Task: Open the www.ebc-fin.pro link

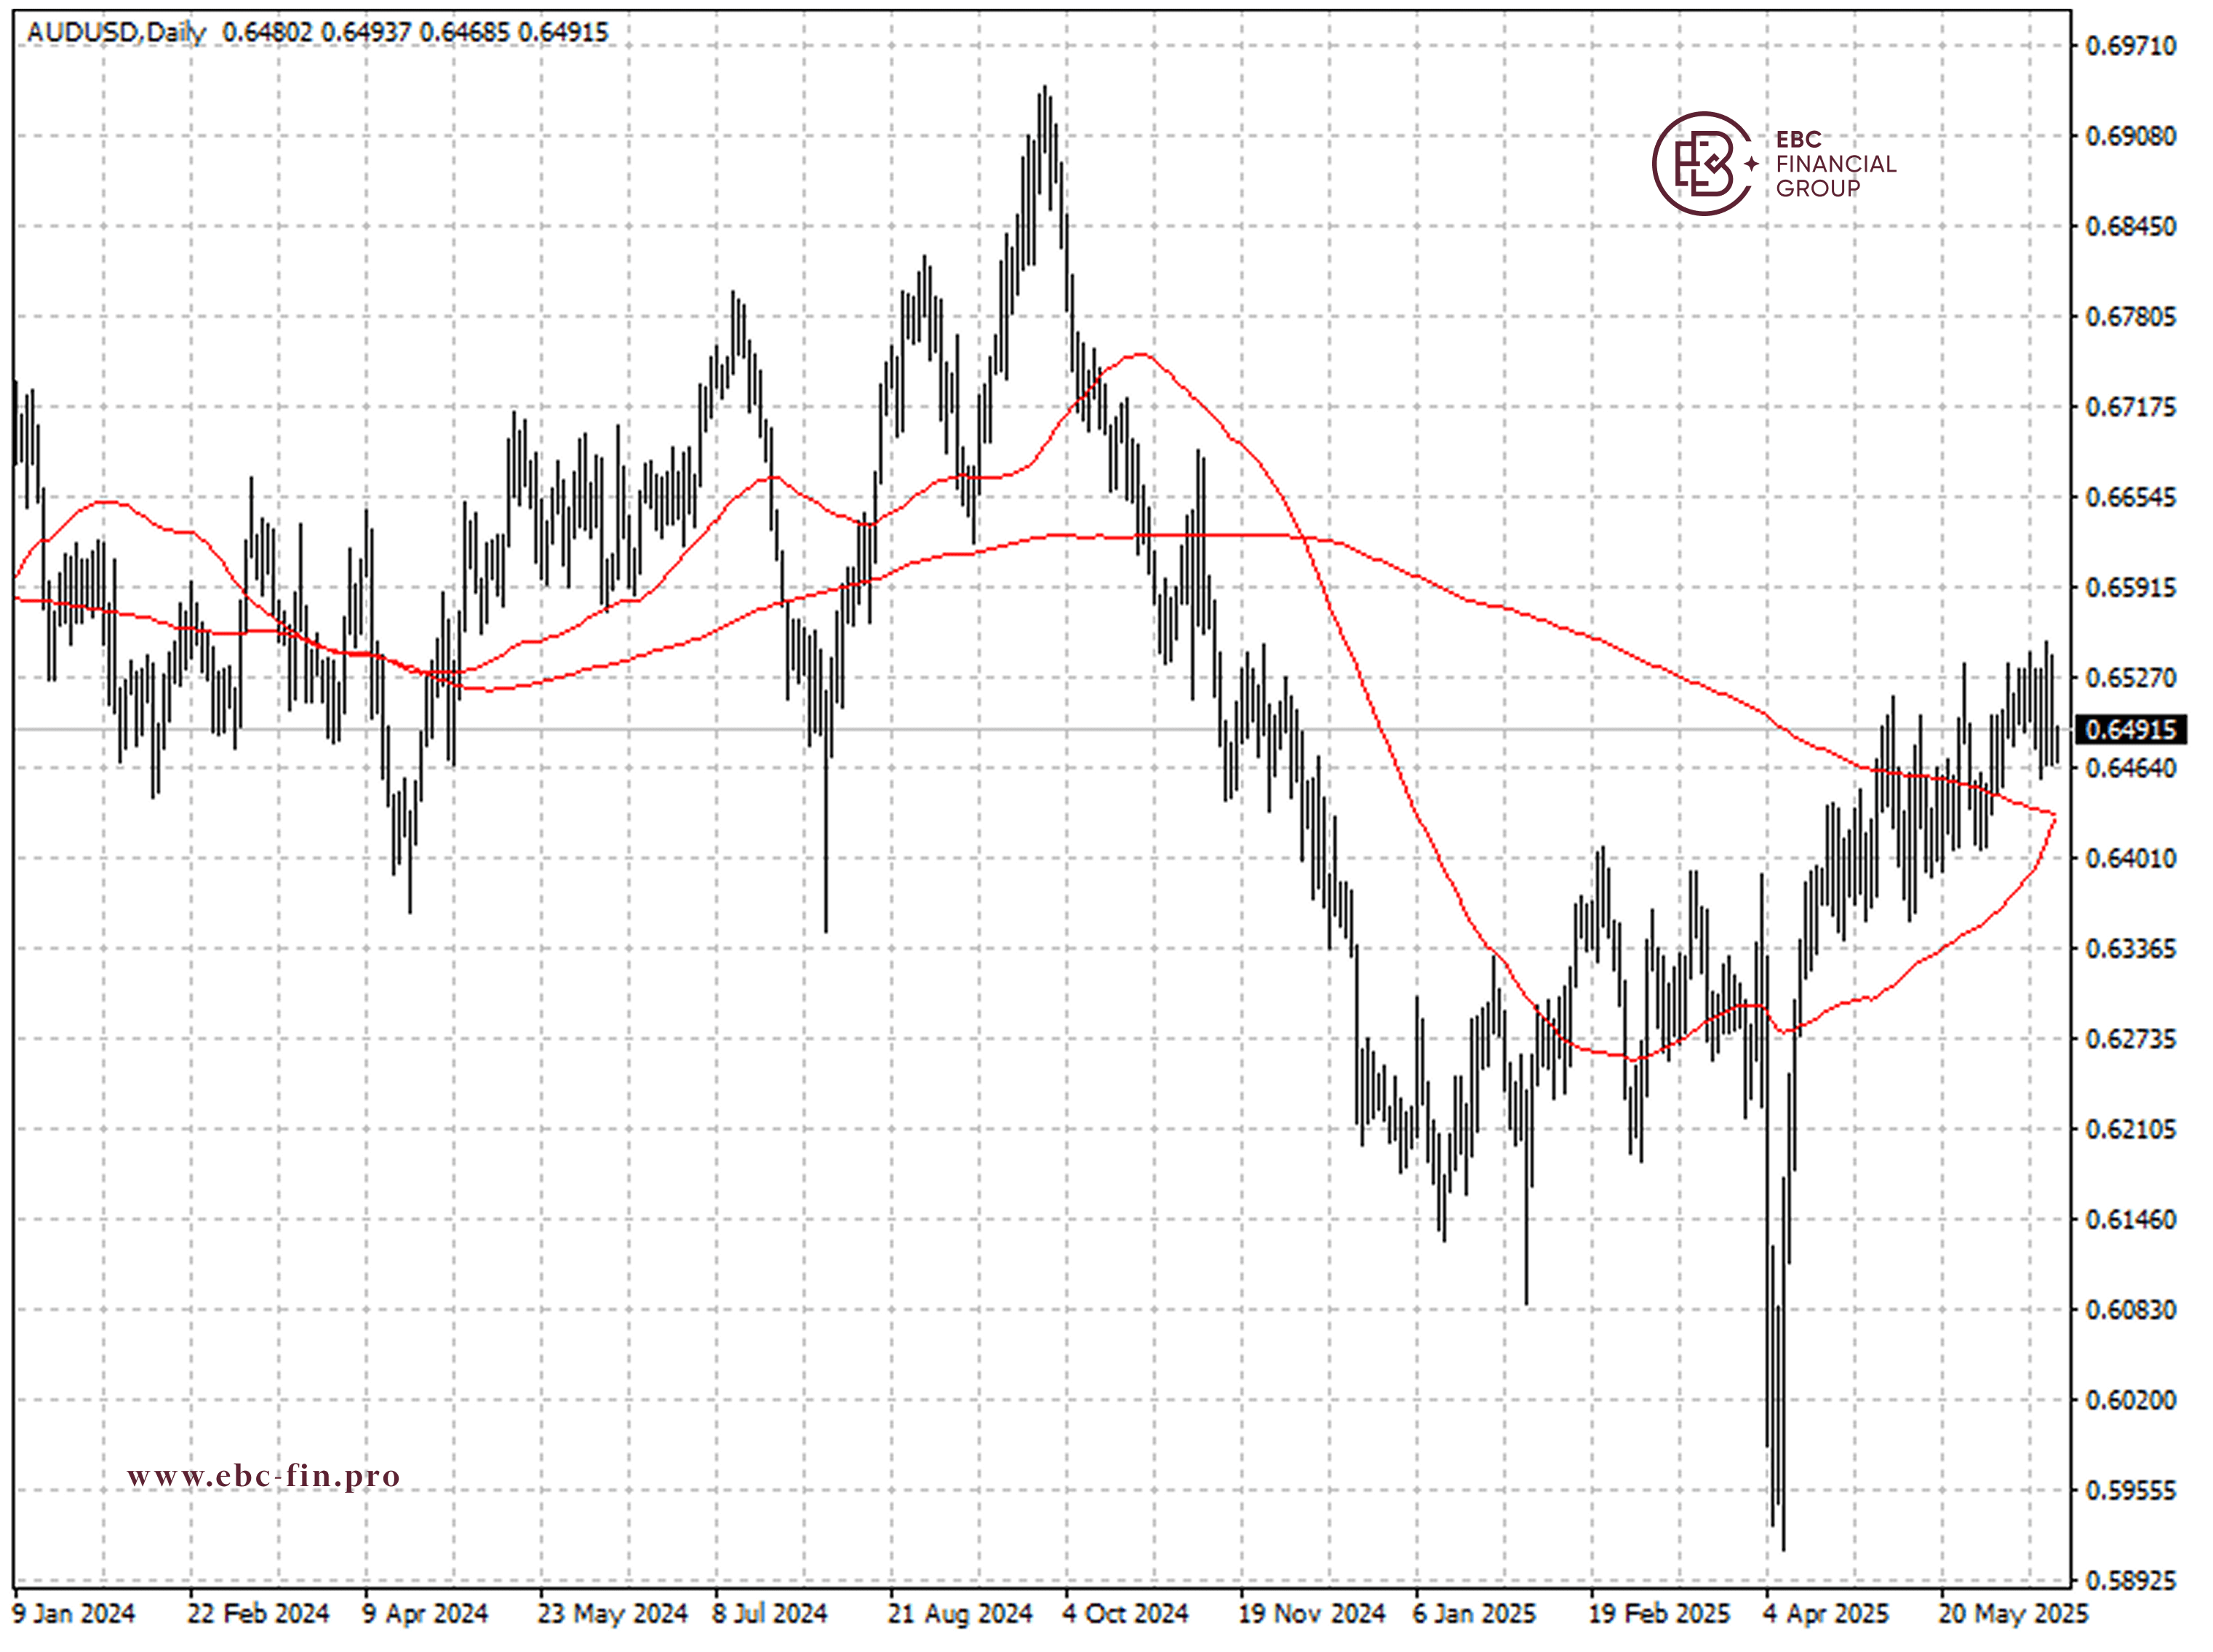Action: click(263, 1476)
